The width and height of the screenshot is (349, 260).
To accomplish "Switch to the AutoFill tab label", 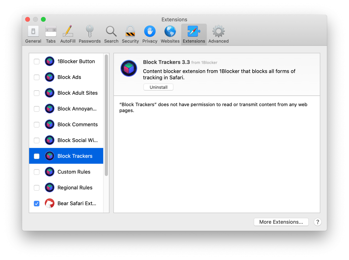I will click(x=68, y=41).
